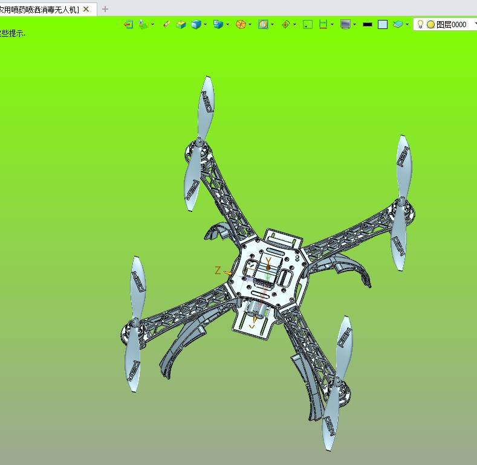Click the zoom-window magnifier icon

click(263, 24)
